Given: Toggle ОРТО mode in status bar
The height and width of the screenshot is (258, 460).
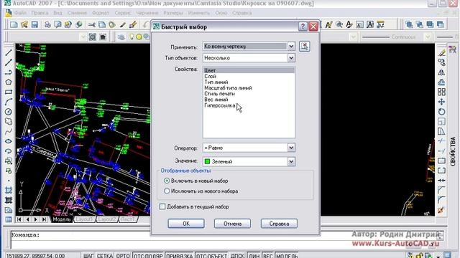Looking at the screenshot, I should pyautogui.click(x=123, y=256).
